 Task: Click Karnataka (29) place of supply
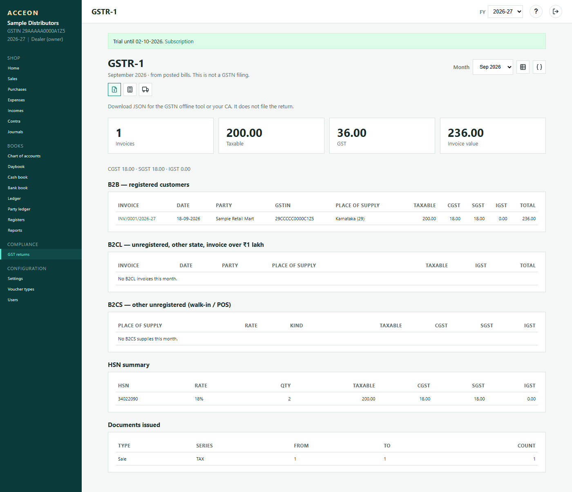tap(350, 219)
